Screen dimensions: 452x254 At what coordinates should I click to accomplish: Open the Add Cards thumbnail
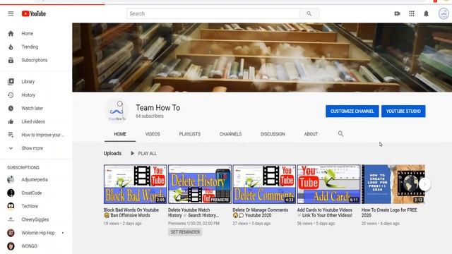(x=328, y=184)
